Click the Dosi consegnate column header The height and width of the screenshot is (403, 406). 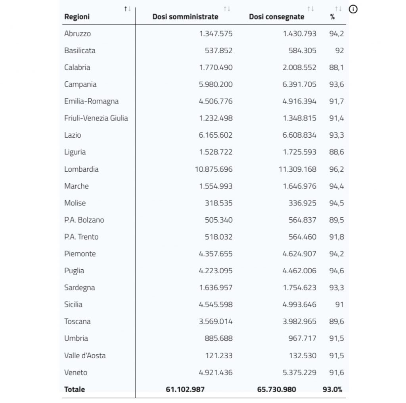point(276,17)
